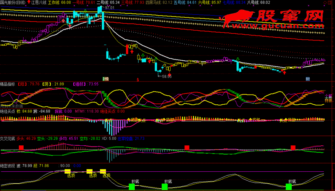Select the 【阴】: 21.89 value
This screenshot has width=335, height=191.
(x=52, y=84)
